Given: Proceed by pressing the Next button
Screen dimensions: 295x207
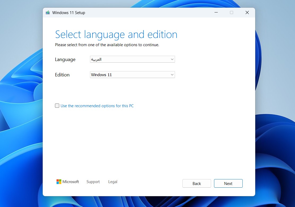Looking at the screenshot, I should tap(228, 183).
